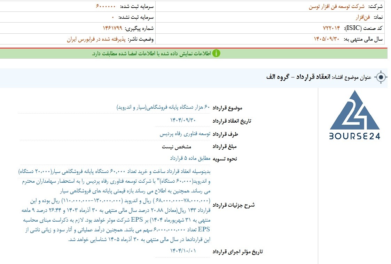The image size is (391, 264).
Task: Click the disclosure title "انعقاد قرارداد - گروه الف"
Action: 298,77
